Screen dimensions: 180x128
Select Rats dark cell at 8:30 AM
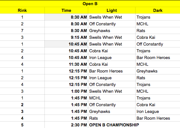click(158, 30)
